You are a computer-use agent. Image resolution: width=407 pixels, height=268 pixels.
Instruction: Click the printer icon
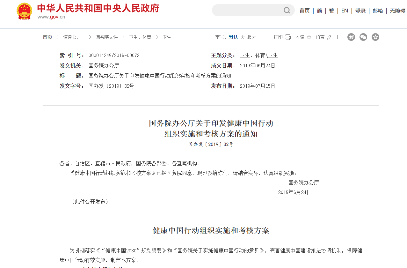click(x=288, y=37)
